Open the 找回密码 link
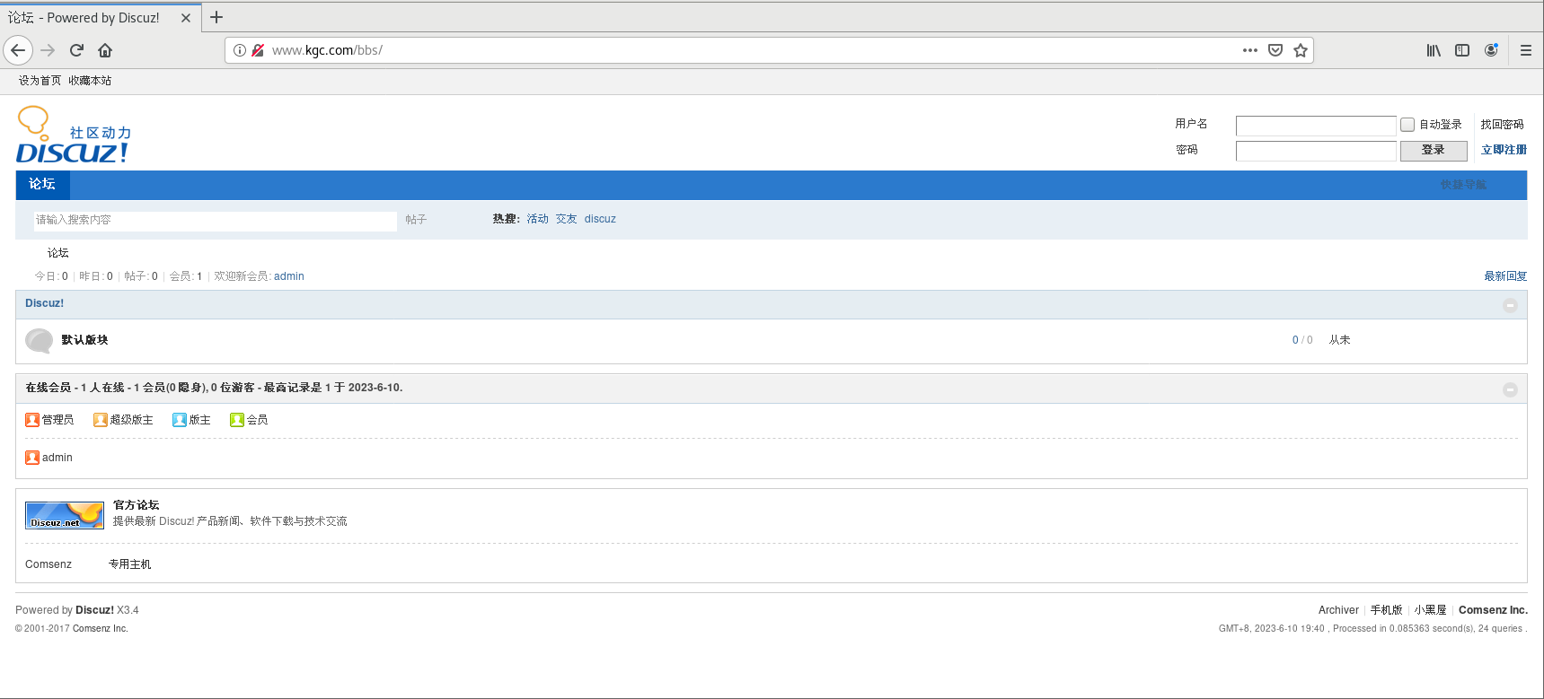1544x699 pixels. [1502, 125]
